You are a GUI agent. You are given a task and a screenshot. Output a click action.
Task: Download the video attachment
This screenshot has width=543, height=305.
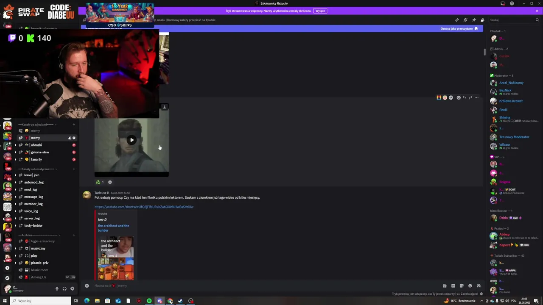point(165,107)
